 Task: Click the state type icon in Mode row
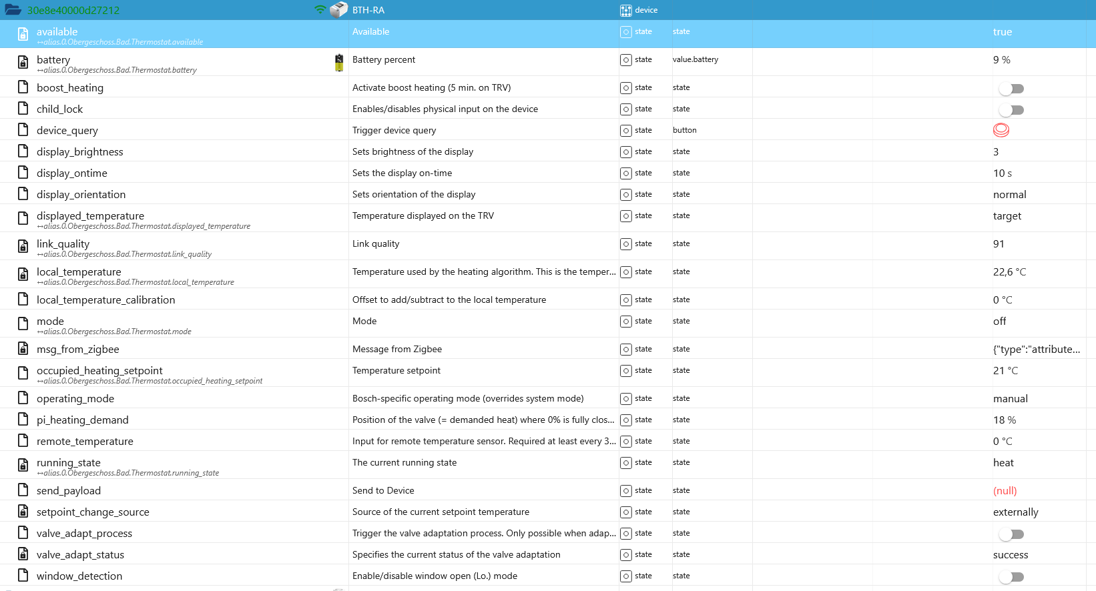point(625,322)
